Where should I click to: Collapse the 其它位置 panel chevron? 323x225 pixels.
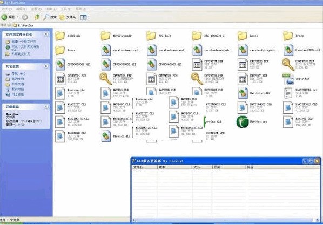(46, 66)
